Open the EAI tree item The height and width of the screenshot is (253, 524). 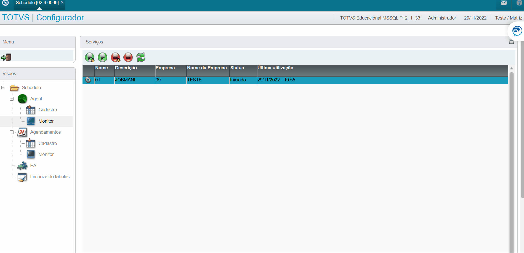pos(34,166)
